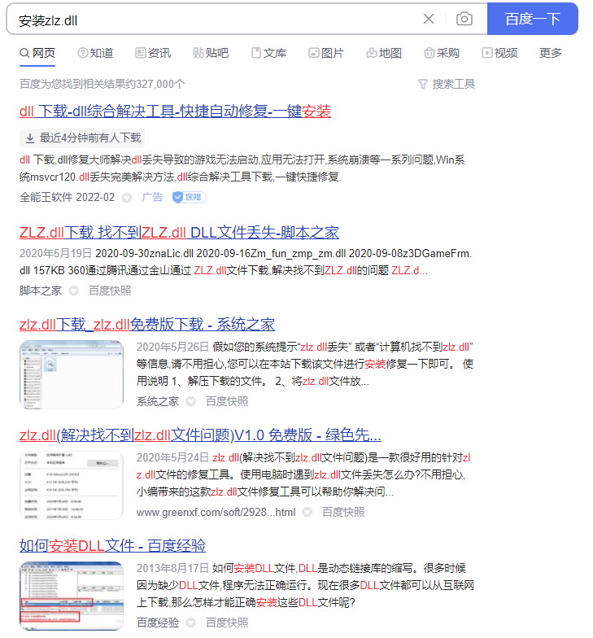Screen dimensions: 593x638
Task: Expand dropdown arrow next to 系统之家
Action: (x=190, y=401)
